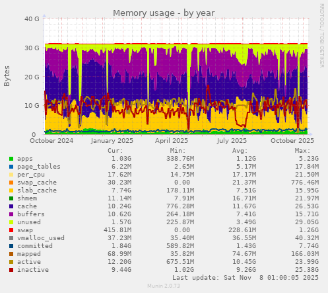Click the 'Avg:' column header
Viewport: 328px width, 293px height.
(240, 151)
